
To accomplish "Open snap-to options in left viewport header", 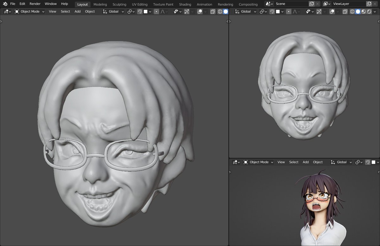I will [147, 11].
